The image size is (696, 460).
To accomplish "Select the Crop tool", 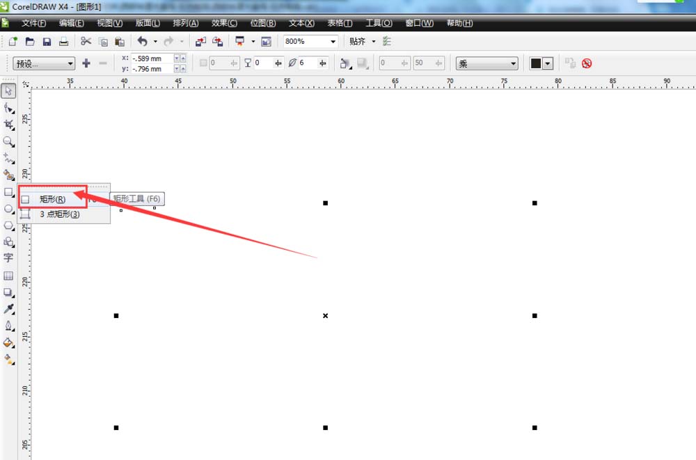I will (8, 125).
